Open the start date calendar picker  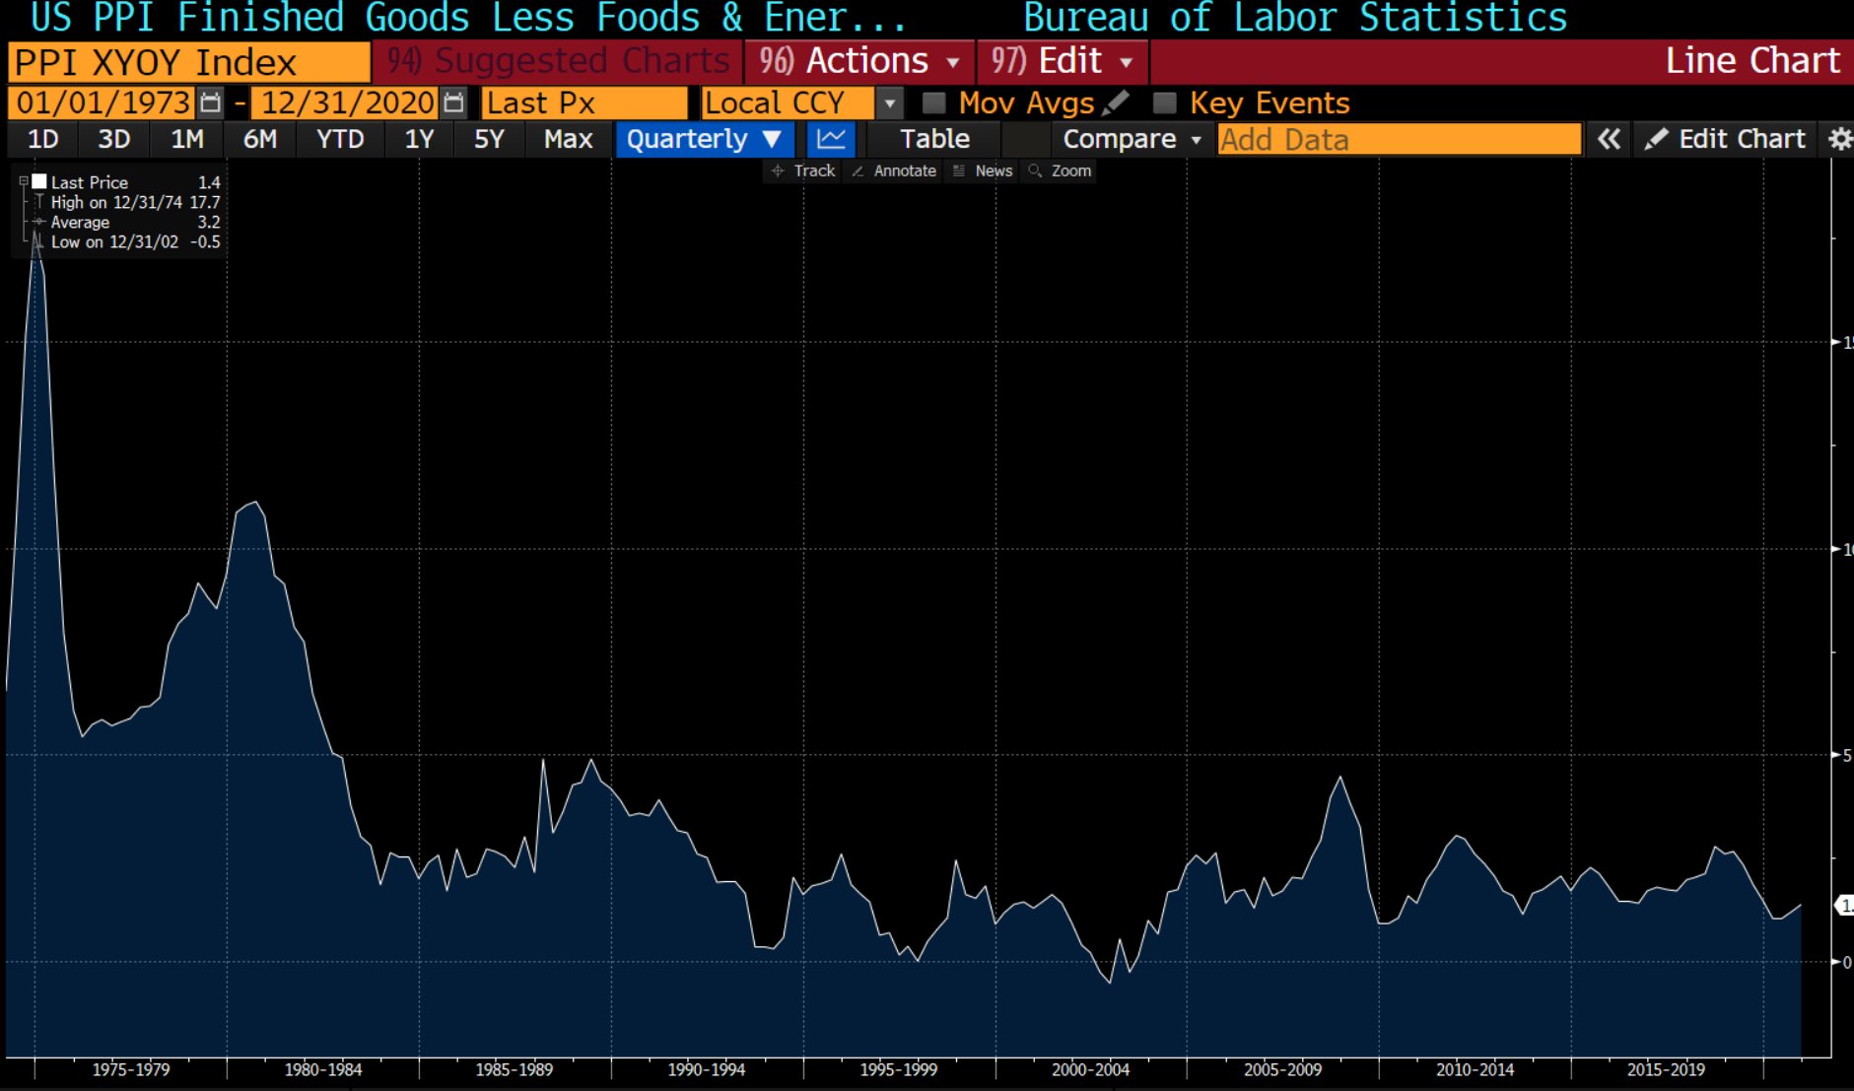point(210,102)
